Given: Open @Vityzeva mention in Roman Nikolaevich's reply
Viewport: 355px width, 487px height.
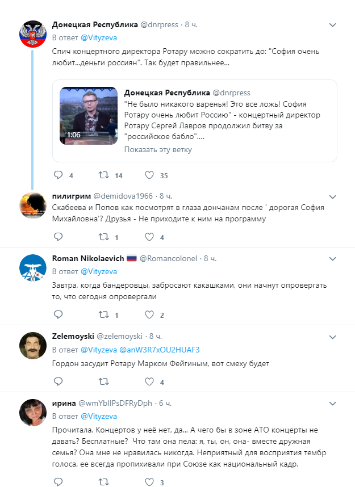Looking at the screenshot, I should click(99, 271).
